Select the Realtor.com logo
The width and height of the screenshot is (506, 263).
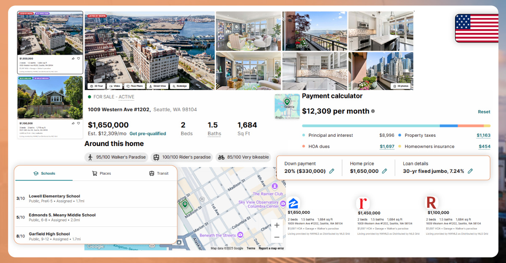362,204
